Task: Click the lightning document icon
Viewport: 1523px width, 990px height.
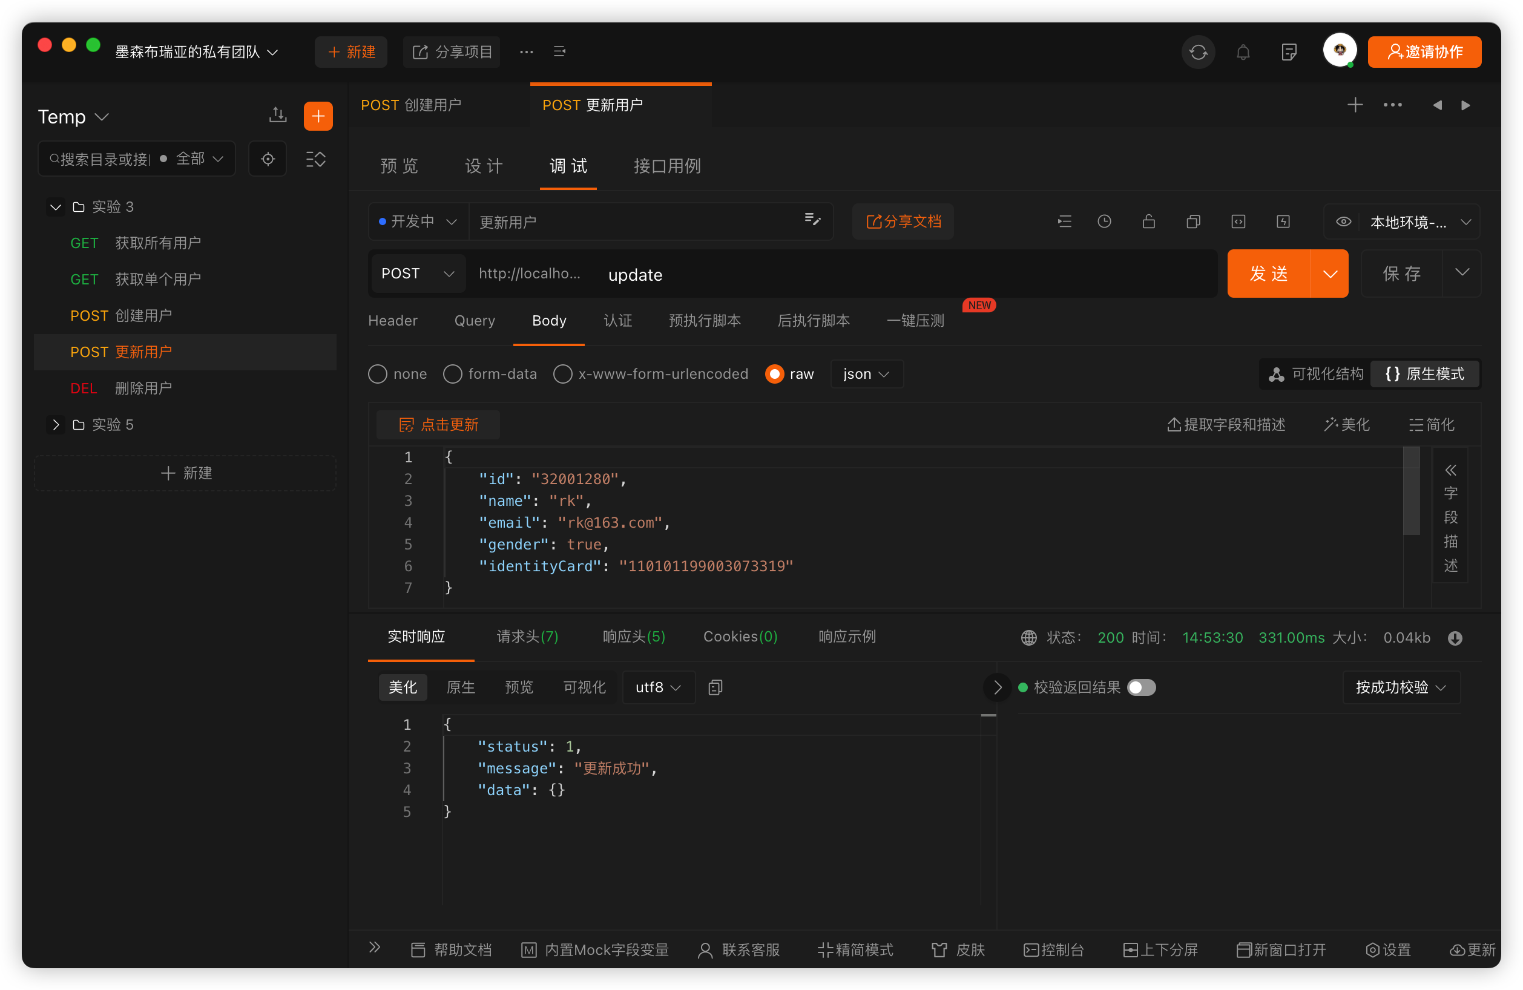Action: tap(1283, 221)
